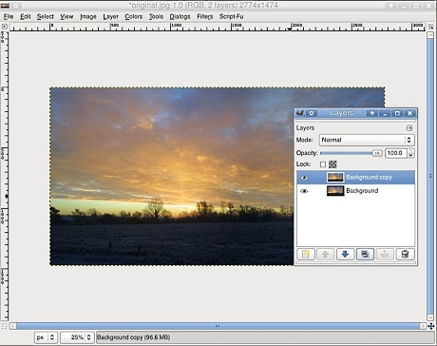Click the navigate image display icon

coord(430,326)
